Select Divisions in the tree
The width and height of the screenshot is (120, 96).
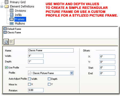tap(21, 11)
